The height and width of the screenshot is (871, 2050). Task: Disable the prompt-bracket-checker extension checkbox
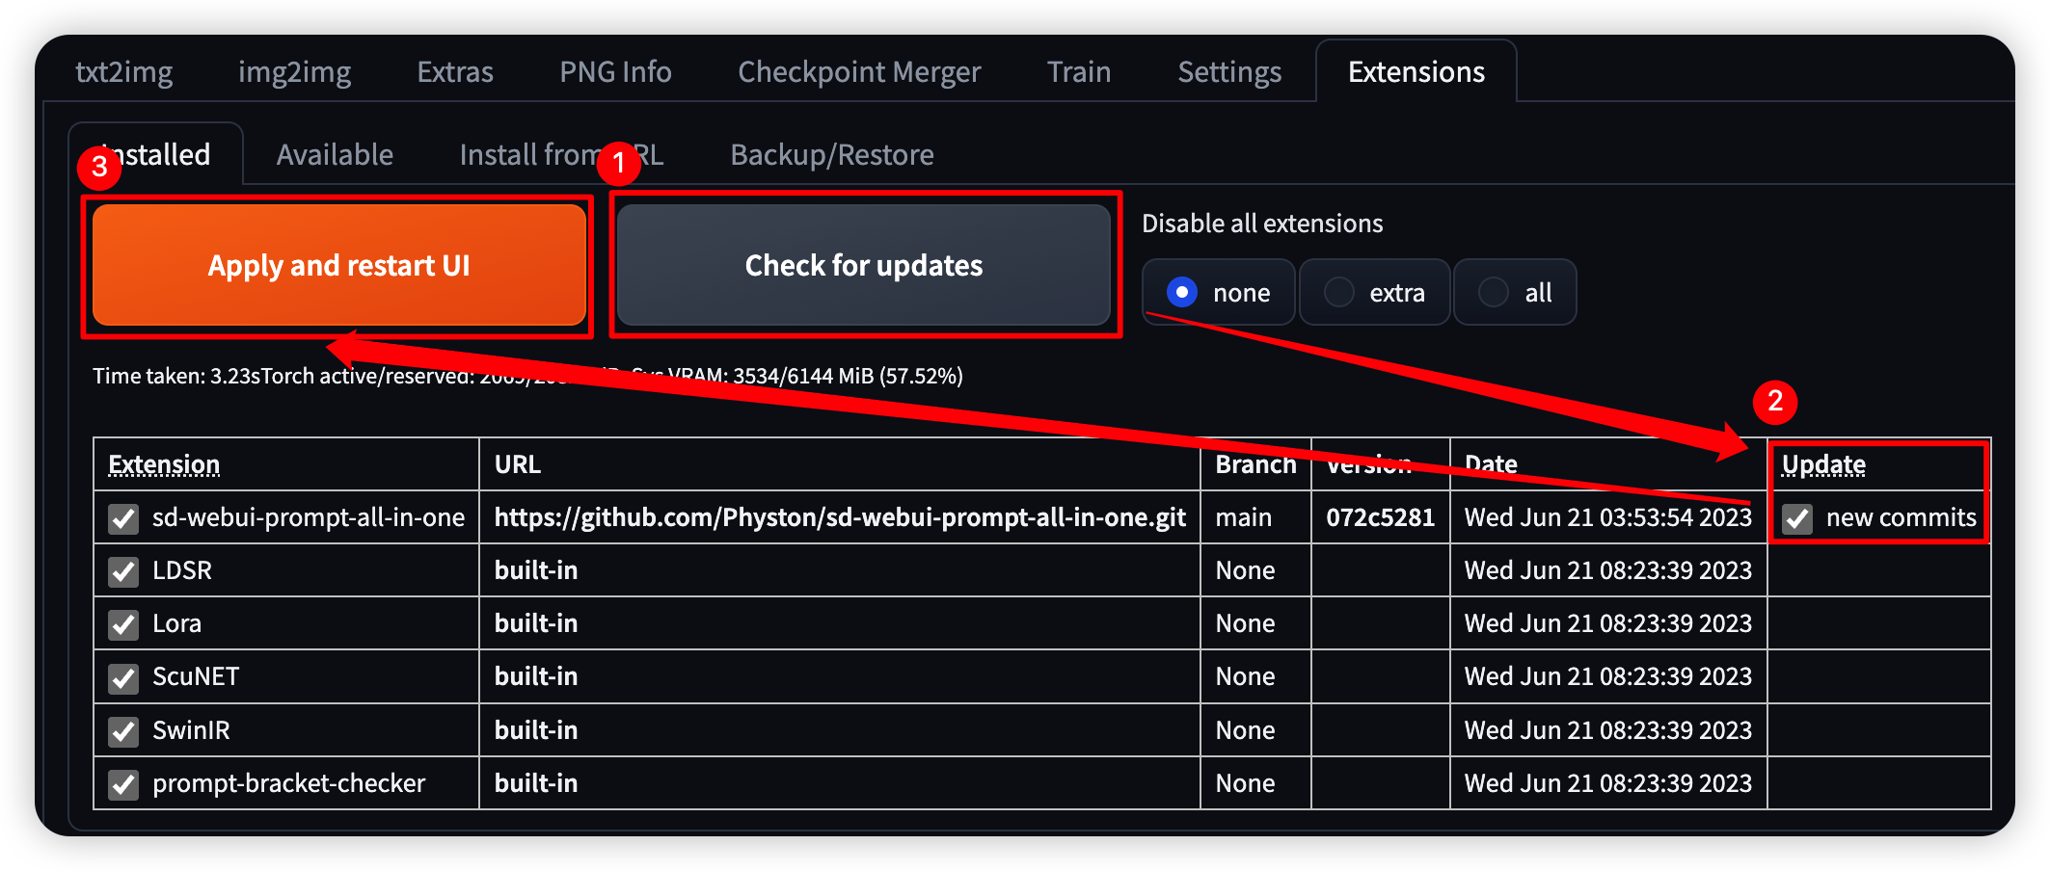pos(123,784)
